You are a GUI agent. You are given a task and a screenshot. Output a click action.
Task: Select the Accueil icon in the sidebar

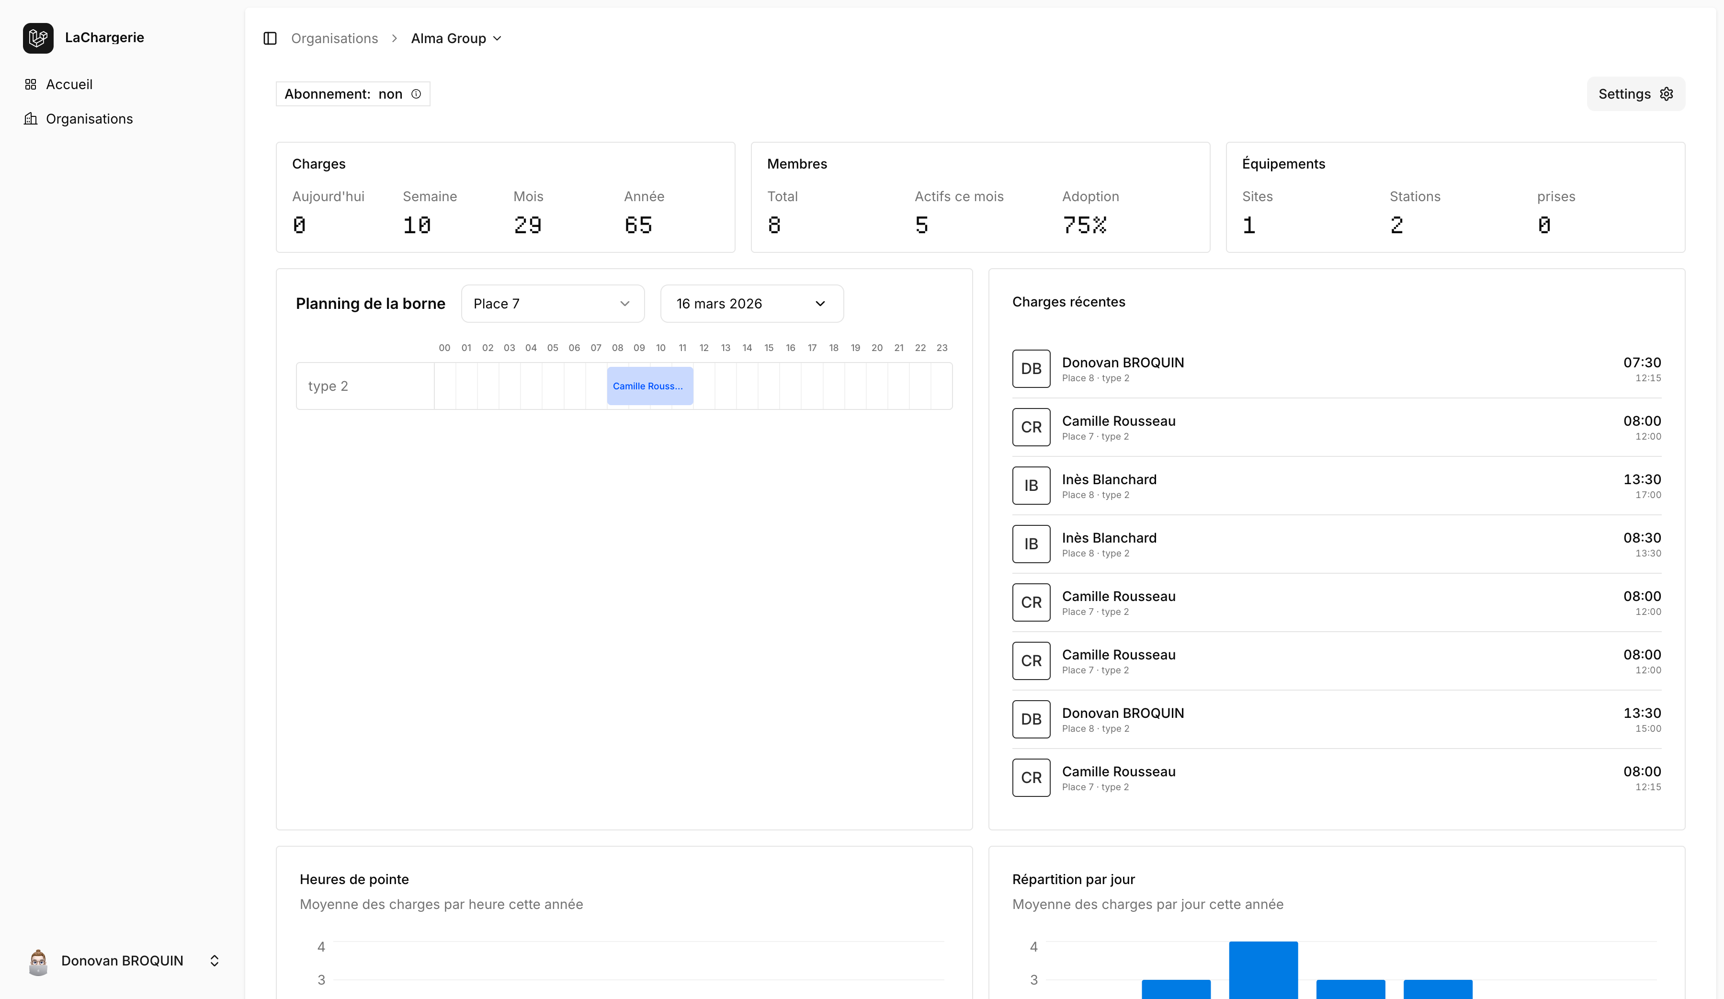pyautogui.click(x=32, y=83)
